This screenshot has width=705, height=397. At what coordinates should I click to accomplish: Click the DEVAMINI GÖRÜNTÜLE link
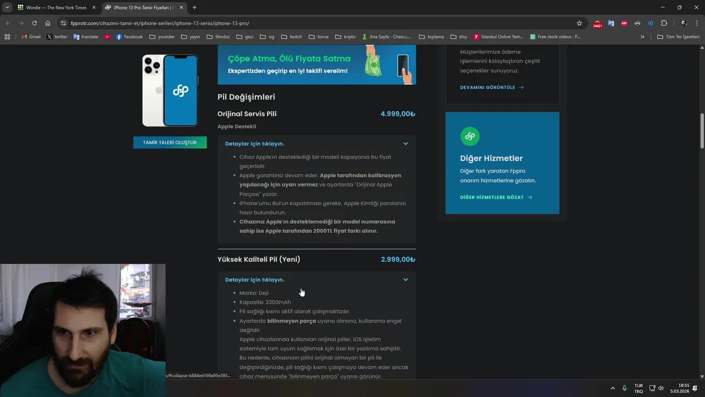492,87
